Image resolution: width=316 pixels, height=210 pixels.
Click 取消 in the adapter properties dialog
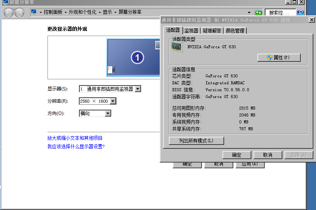pos(267,155)
